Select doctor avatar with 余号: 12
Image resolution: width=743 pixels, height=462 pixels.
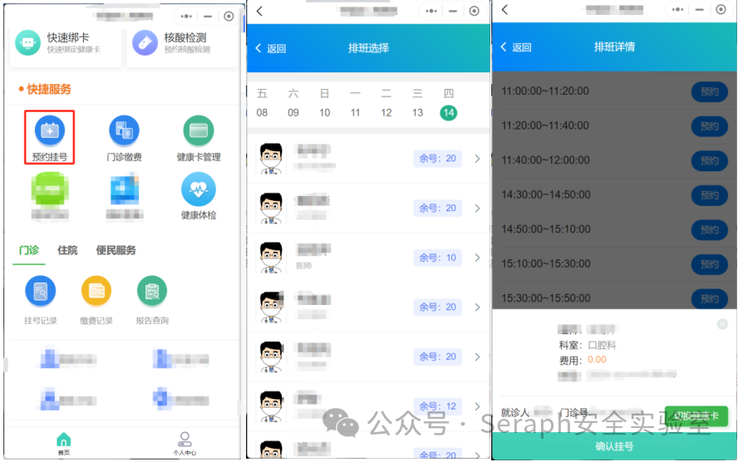click(271, 406)
